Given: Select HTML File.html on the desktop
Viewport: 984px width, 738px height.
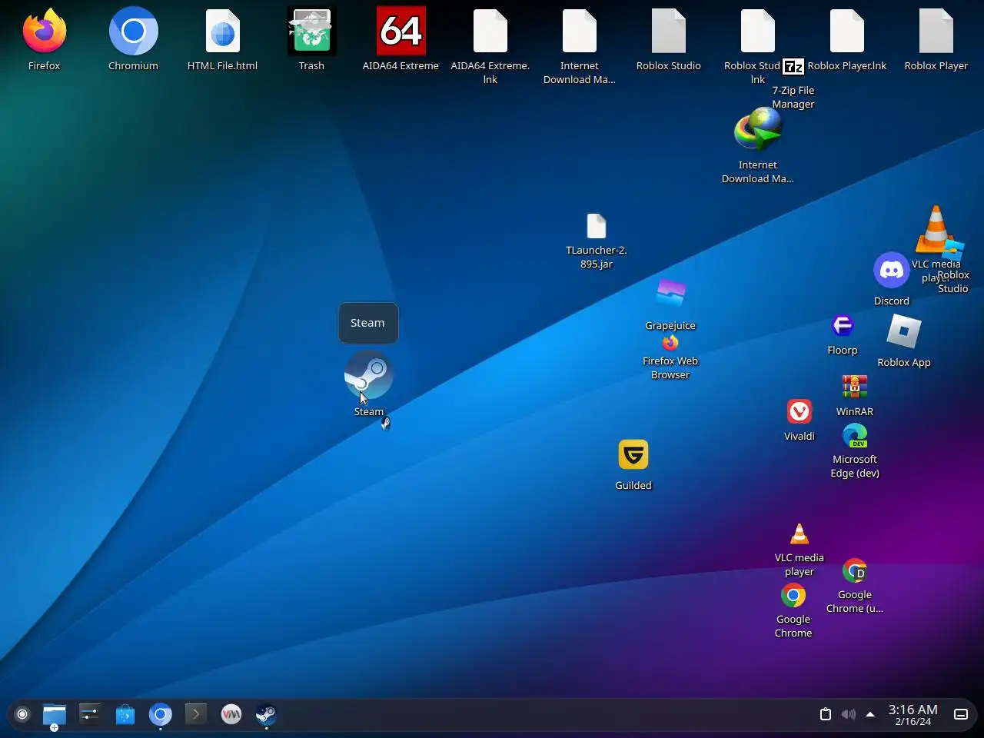Looking at the screenshot, I should (x=223, y=32).
